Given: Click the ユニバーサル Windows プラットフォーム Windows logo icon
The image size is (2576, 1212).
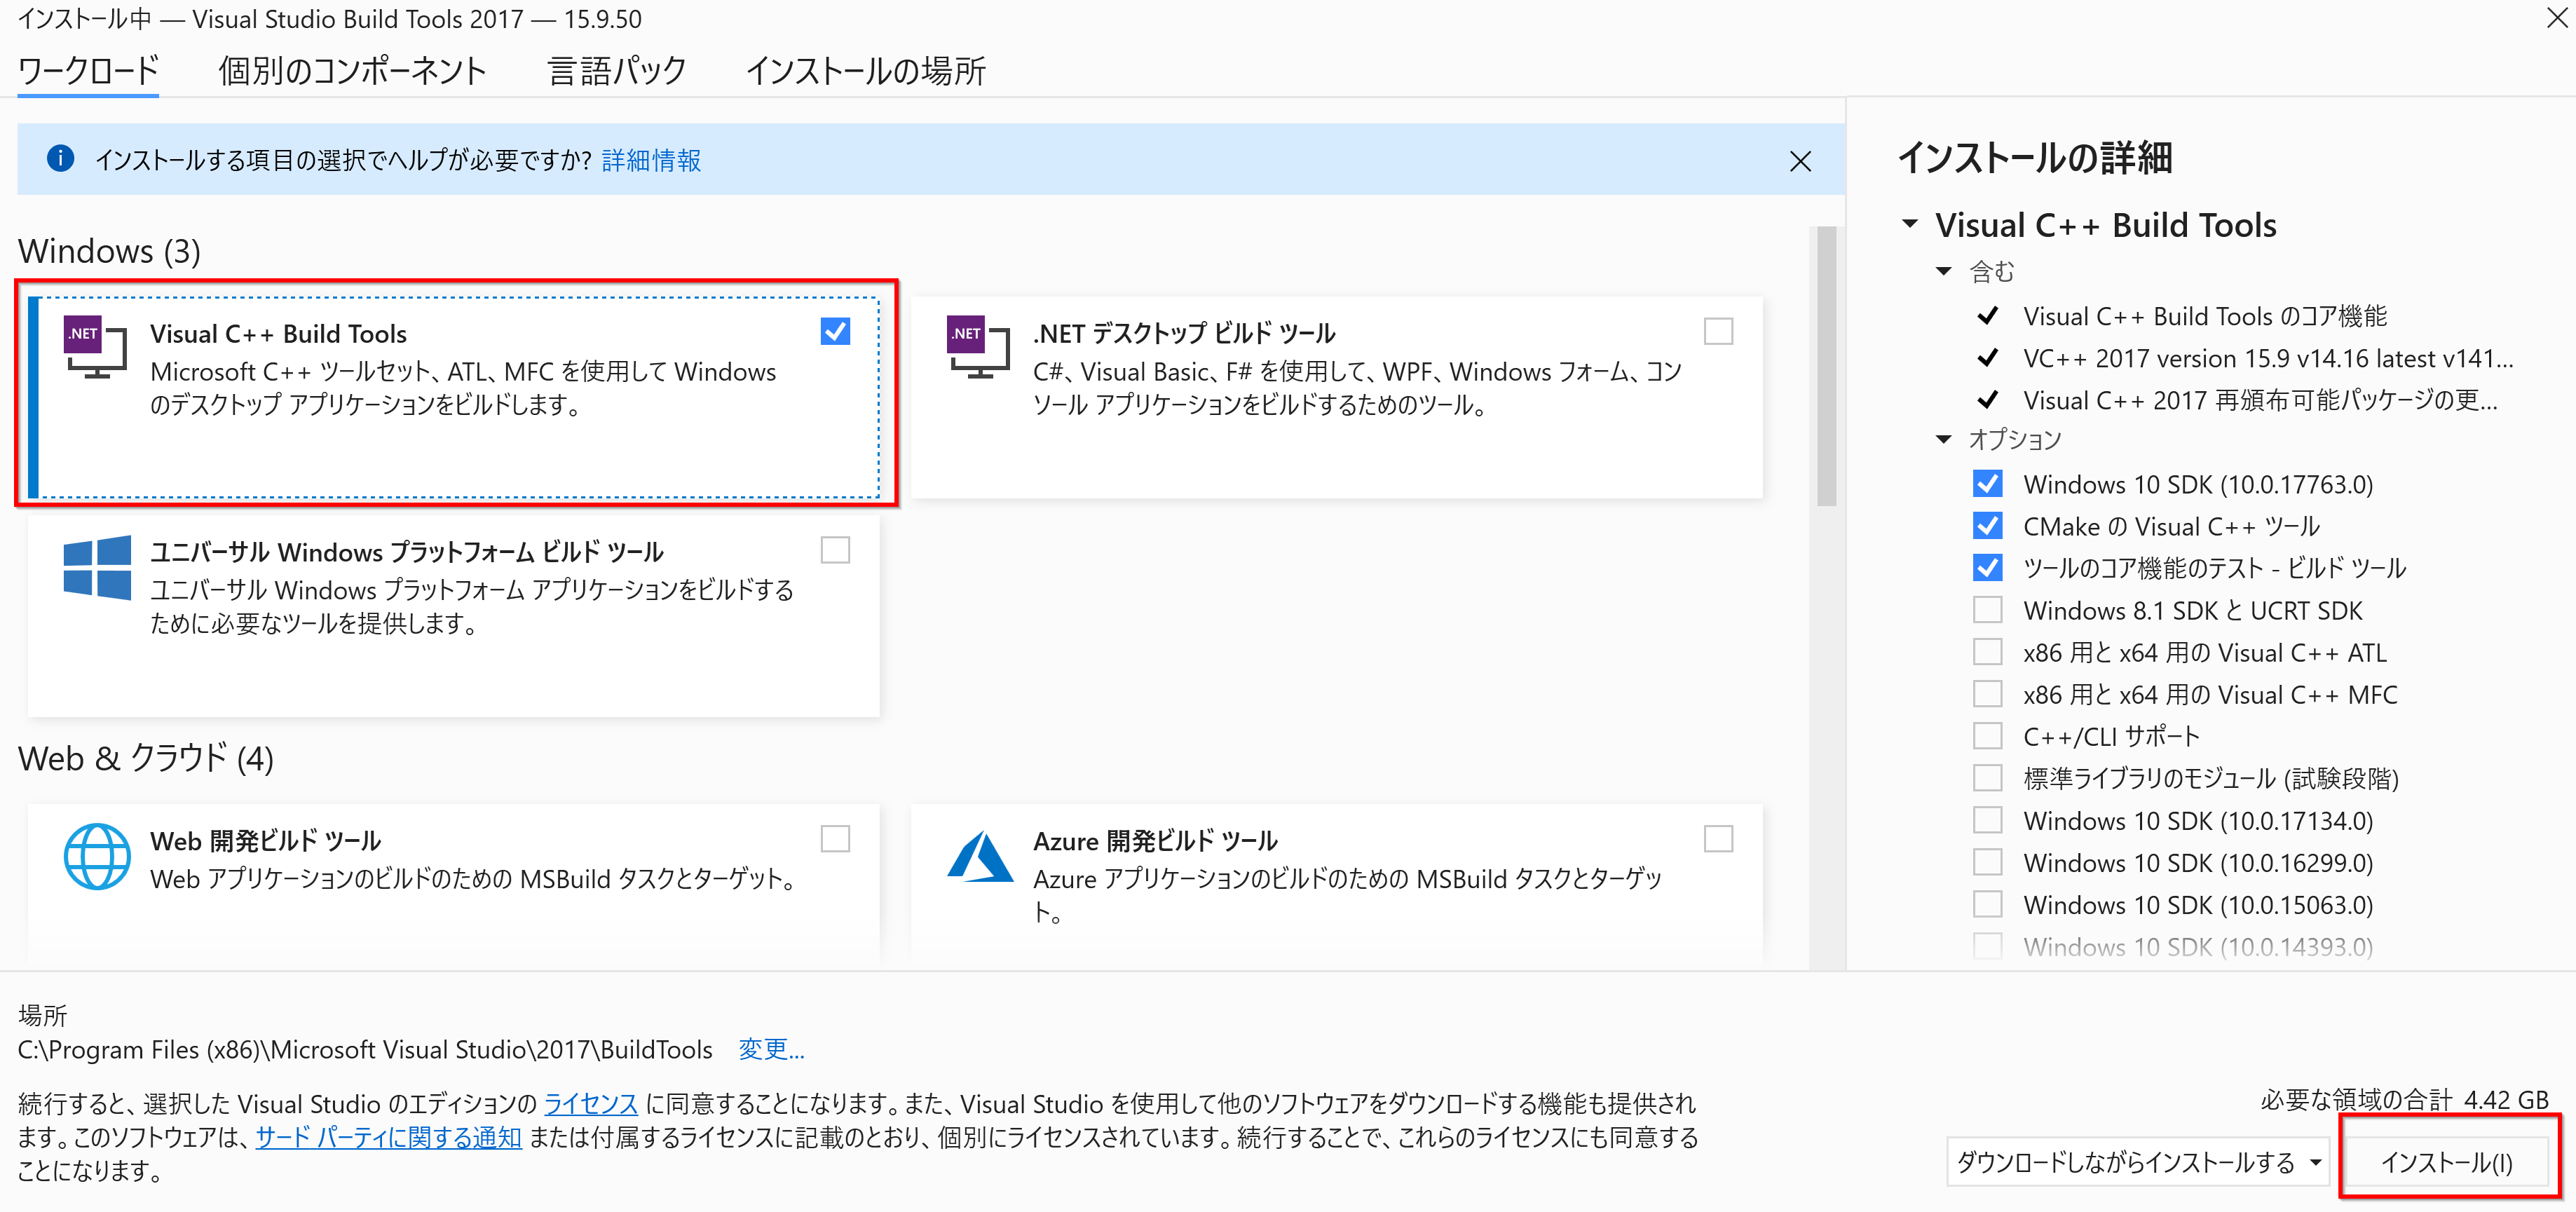Looking at the screenshot, I should tap(96, 567).
